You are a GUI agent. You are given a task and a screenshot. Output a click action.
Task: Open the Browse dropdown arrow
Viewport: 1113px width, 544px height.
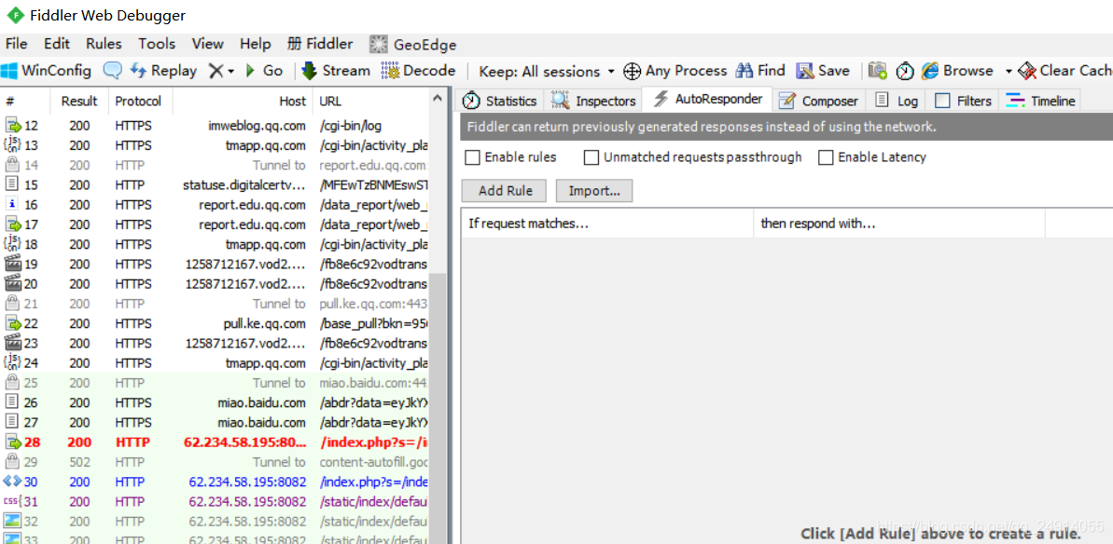tap(1009, 72)
